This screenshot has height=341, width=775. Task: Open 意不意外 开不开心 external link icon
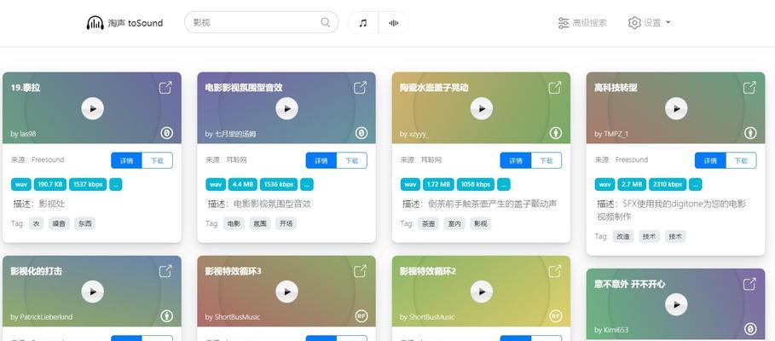(x=749, y=284)
